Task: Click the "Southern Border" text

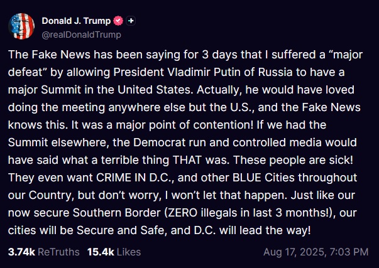Action: coord(117,213)
